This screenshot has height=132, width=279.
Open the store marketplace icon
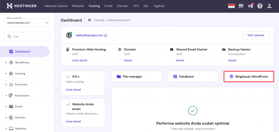(241, 6)
